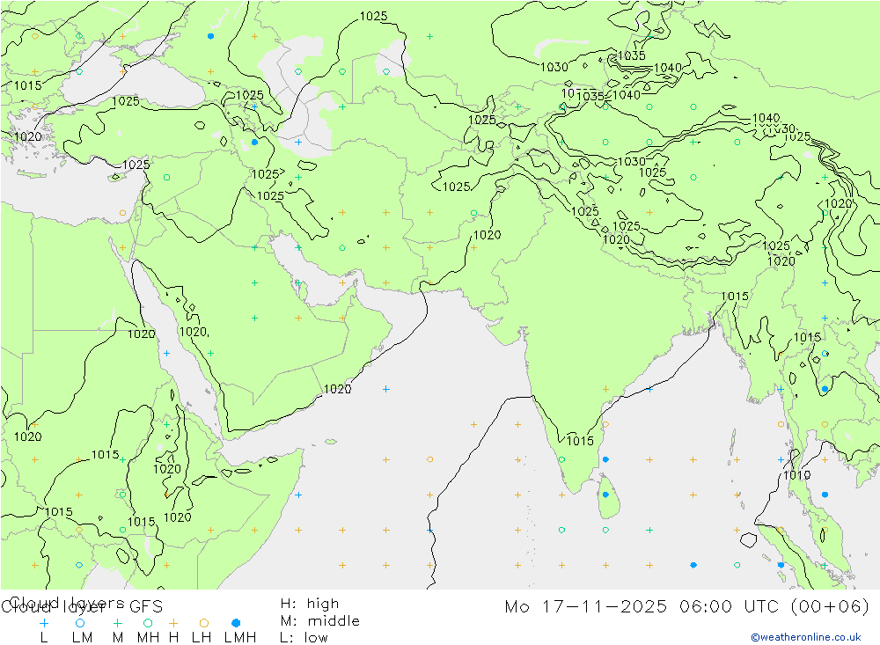Click the 'H: high' legend text

tap(310, 604)
